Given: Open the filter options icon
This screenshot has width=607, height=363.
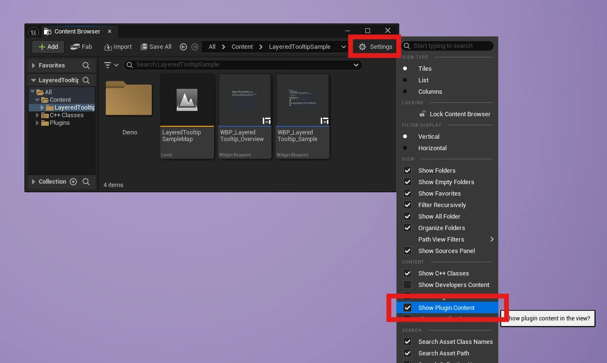Looking at the screenshot, I should click(111, 65).
